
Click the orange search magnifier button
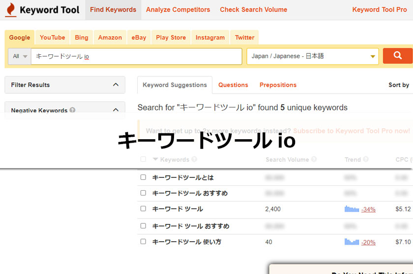[397, 56]
